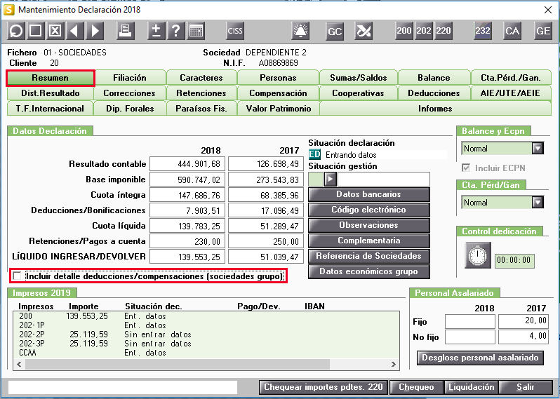Open model 200 toolbar icon
560x399 pixels.
click(x=404, y=31)
